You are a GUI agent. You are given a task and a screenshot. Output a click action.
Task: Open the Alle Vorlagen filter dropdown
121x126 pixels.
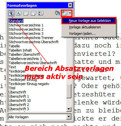pyautogui.click(x=69, y=117)
